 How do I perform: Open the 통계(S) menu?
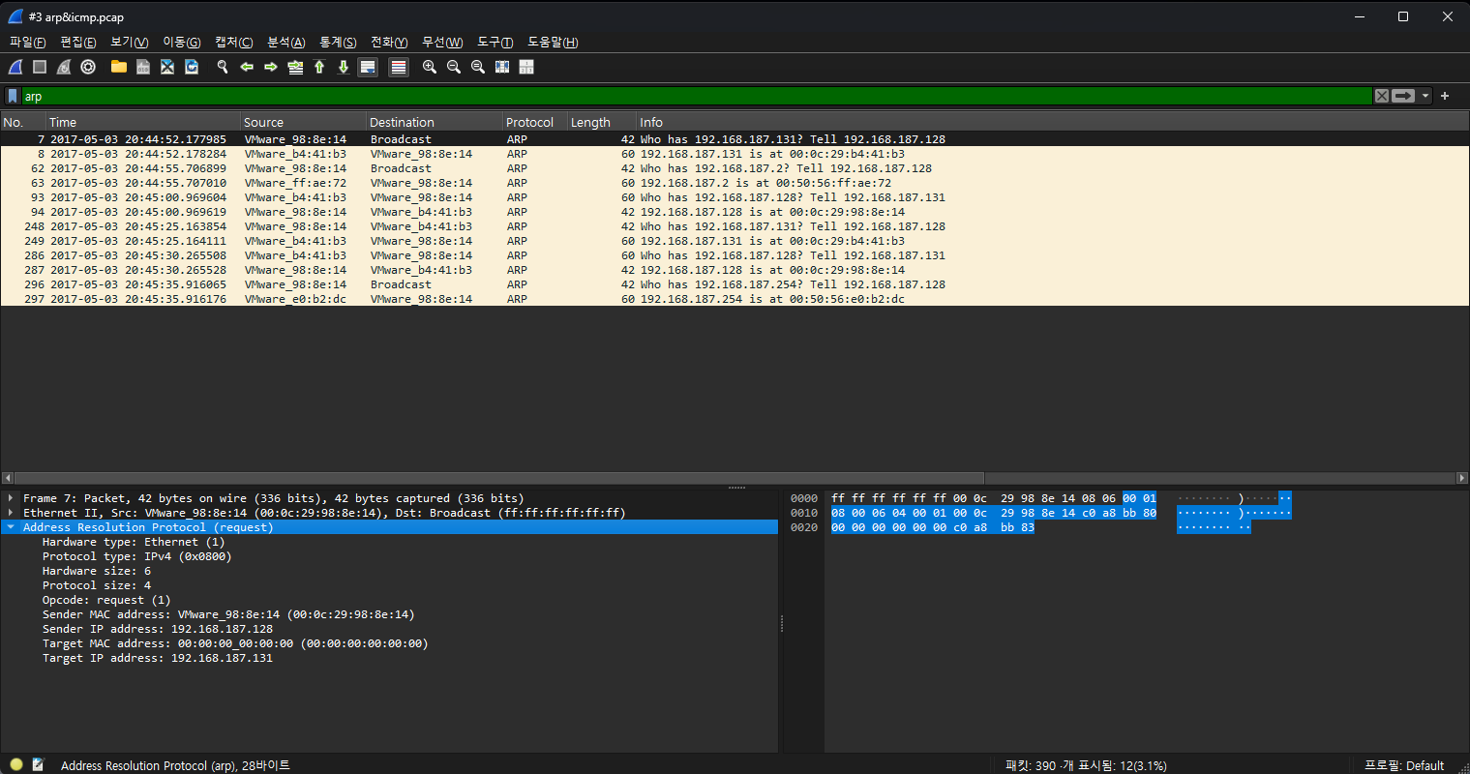pyautogui.click(x=337, y=42)
